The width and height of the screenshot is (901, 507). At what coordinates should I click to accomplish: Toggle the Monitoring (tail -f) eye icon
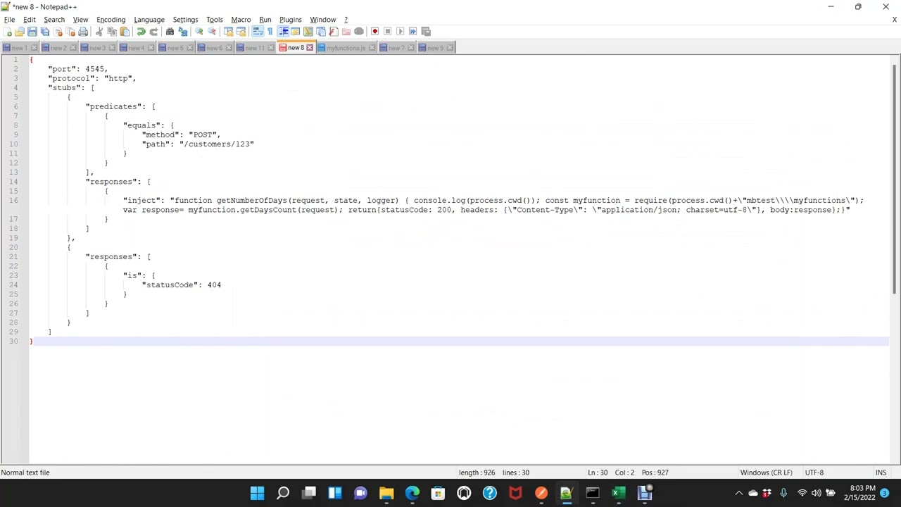[x=358, y=31]
